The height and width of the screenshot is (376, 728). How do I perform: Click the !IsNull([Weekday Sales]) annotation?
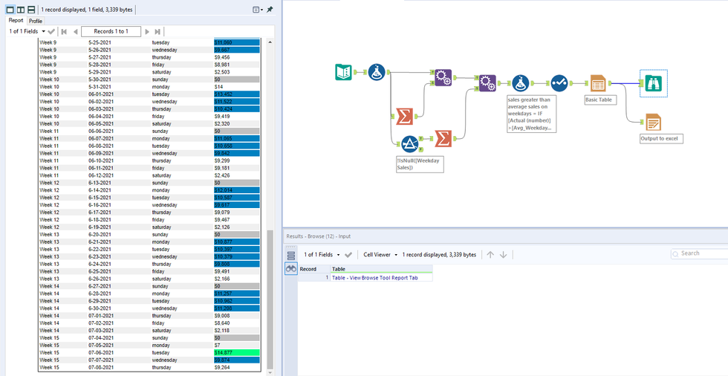click(x=420, y=164)
